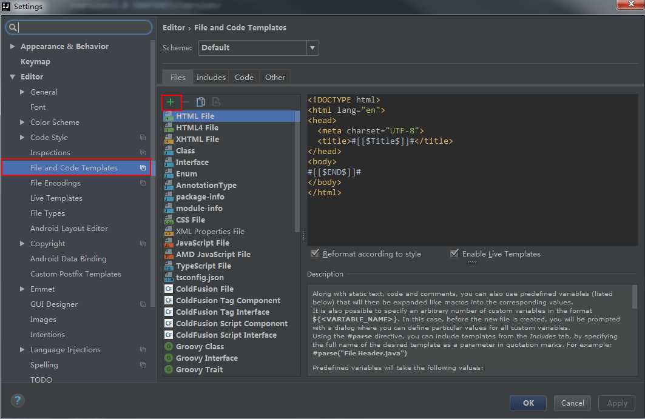Click the Copy Template icon
This screenshot has height=419, width=645.
[201, 102]
